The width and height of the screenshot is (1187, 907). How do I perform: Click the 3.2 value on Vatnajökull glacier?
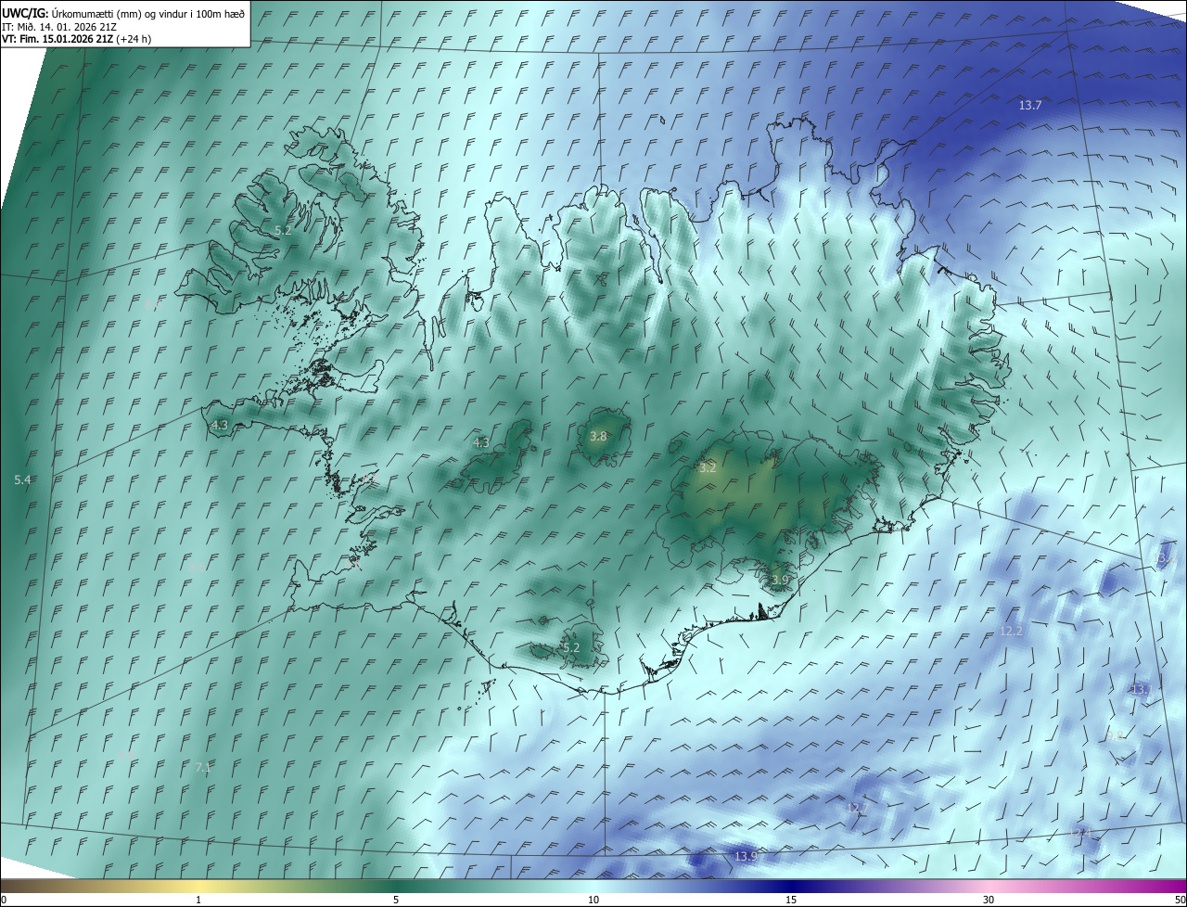tap(708, 468)
